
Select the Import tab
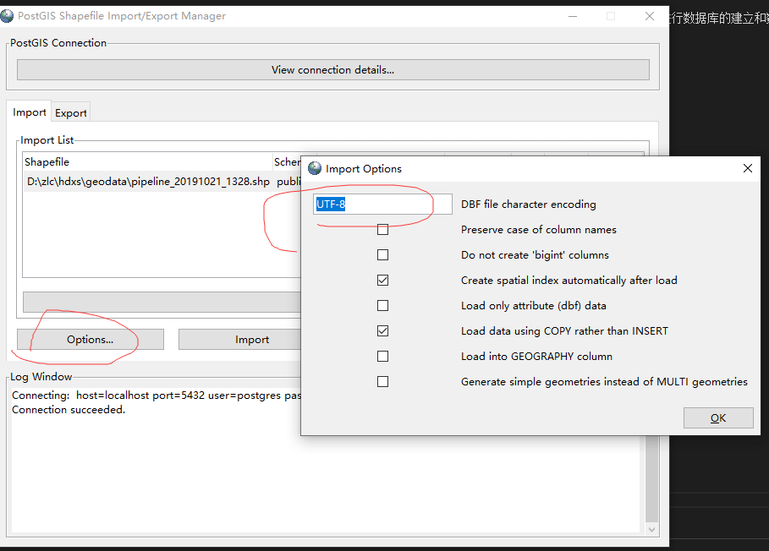(x=30, y=112)
